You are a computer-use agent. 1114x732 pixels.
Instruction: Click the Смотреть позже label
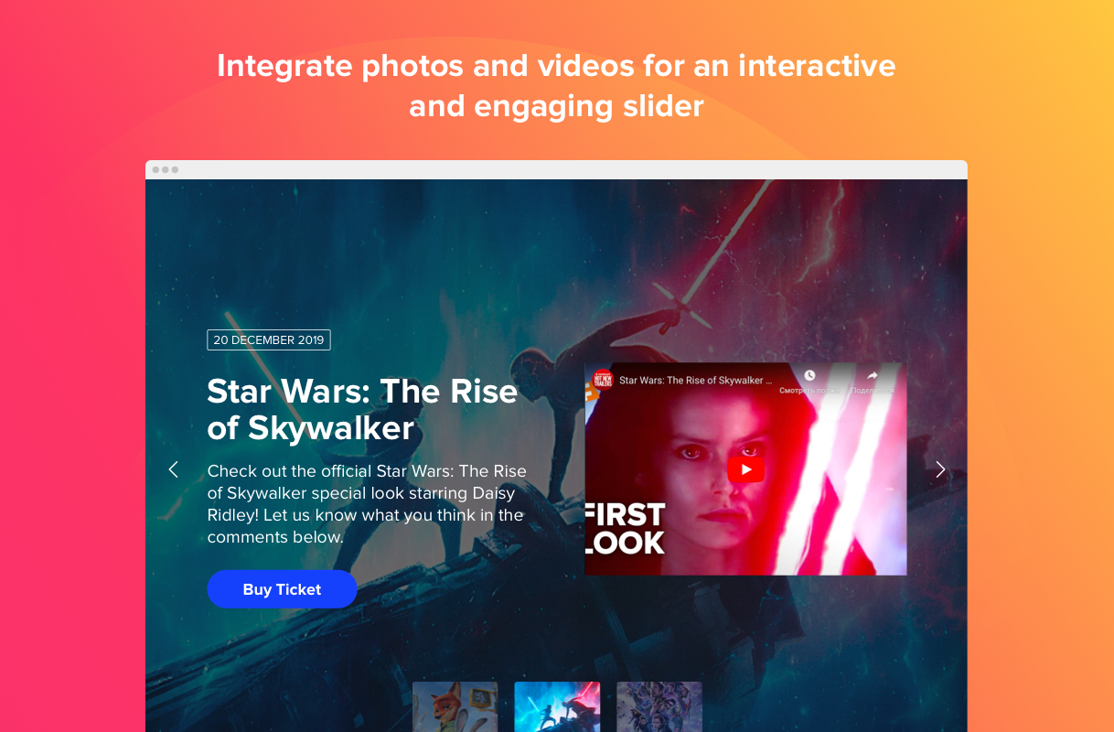point(809,391)
